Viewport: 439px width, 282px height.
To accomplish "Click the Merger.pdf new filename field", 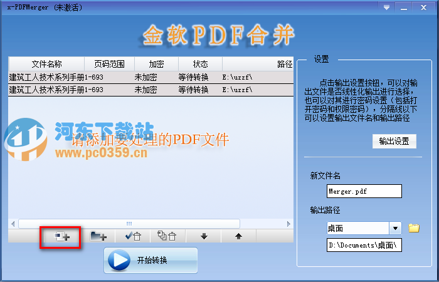I will click(x=364, y=191).
